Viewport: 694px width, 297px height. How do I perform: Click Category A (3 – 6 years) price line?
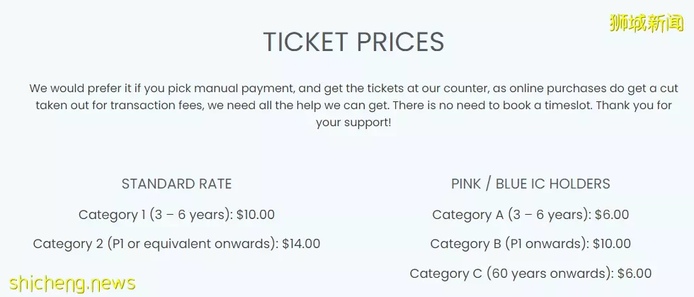(530, 215)
